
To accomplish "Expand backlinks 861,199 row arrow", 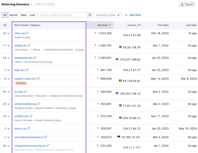I will point(98,70).
